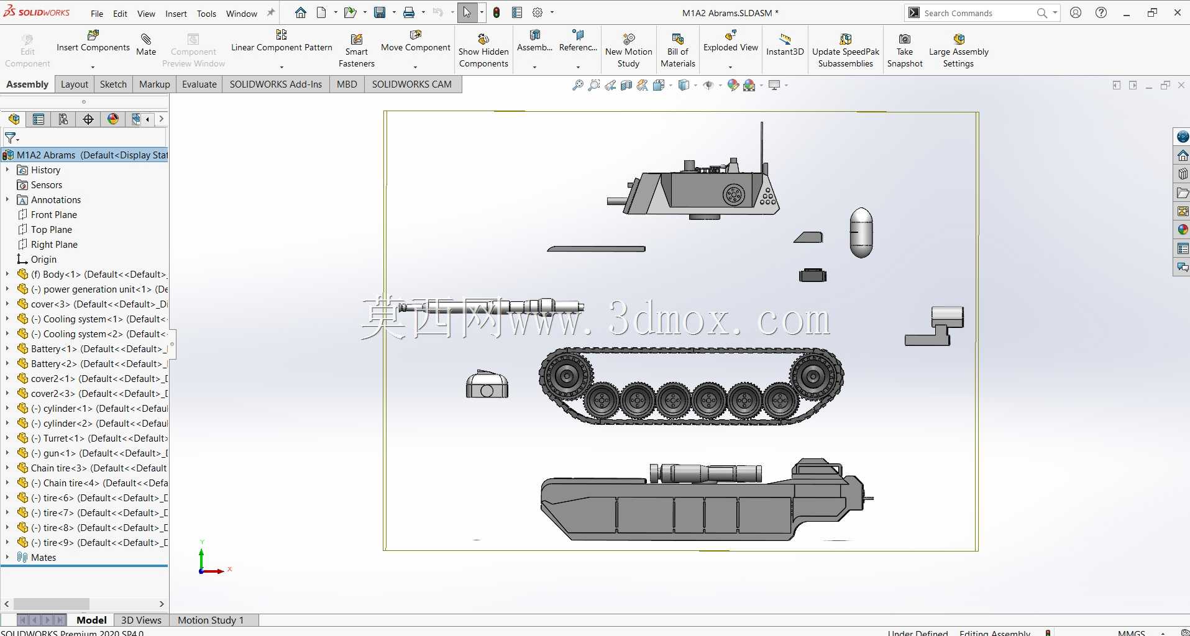Open the Section View tool

point(626,85)
